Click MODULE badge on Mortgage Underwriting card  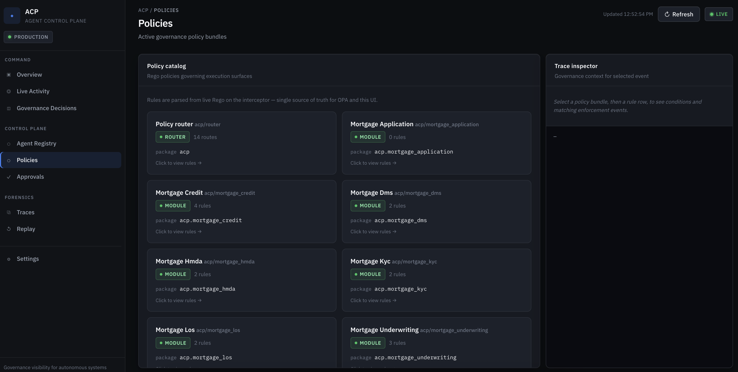click(367, 343)
